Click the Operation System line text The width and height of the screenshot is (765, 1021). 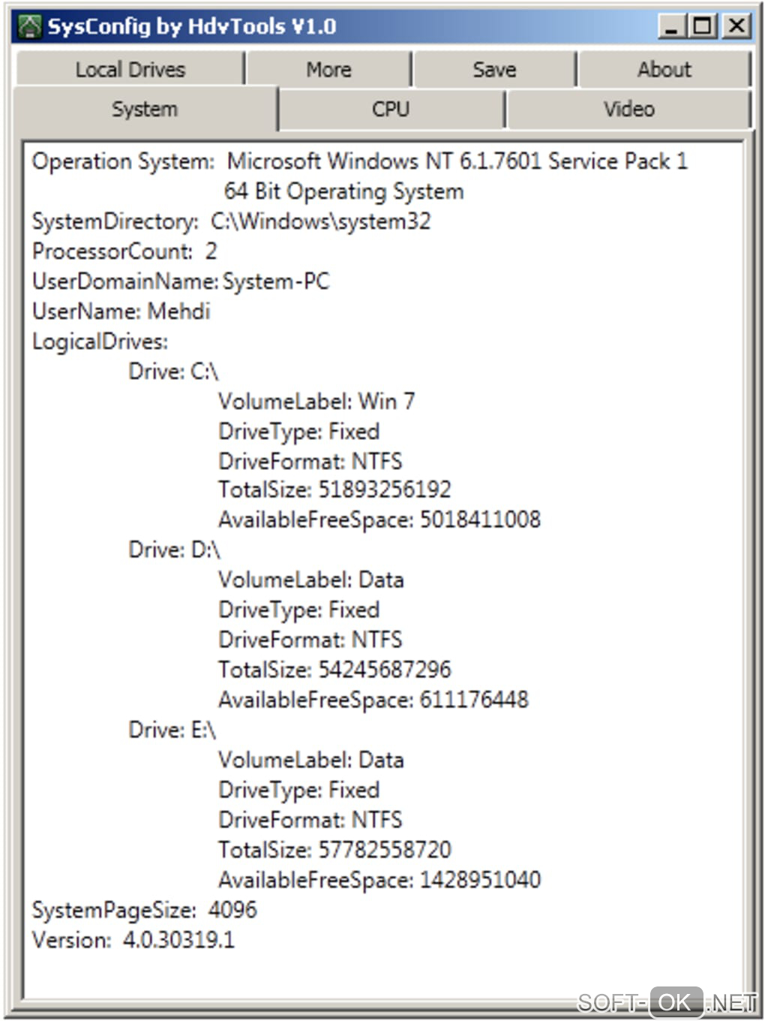pos(359,161)
